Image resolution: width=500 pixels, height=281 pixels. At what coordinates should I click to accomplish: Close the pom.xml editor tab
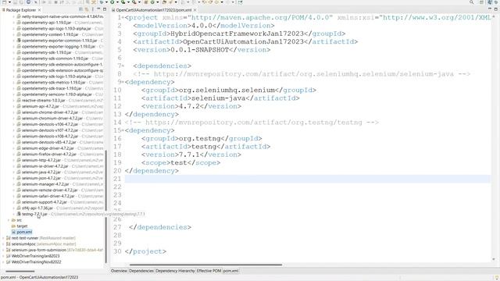pyautogui.click(x=195, y=10)
